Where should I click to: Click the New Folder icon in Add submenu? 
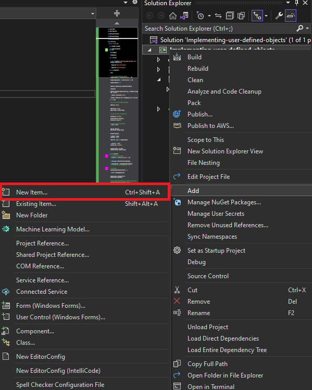pyautogui.click(x=6, y=215)
